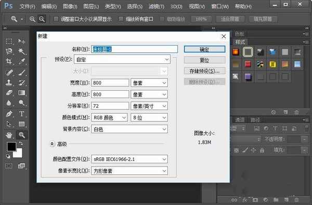Open the resolution unit dropdown 像素/英寸
Screen dimensions: 312x205
(149, 106)
